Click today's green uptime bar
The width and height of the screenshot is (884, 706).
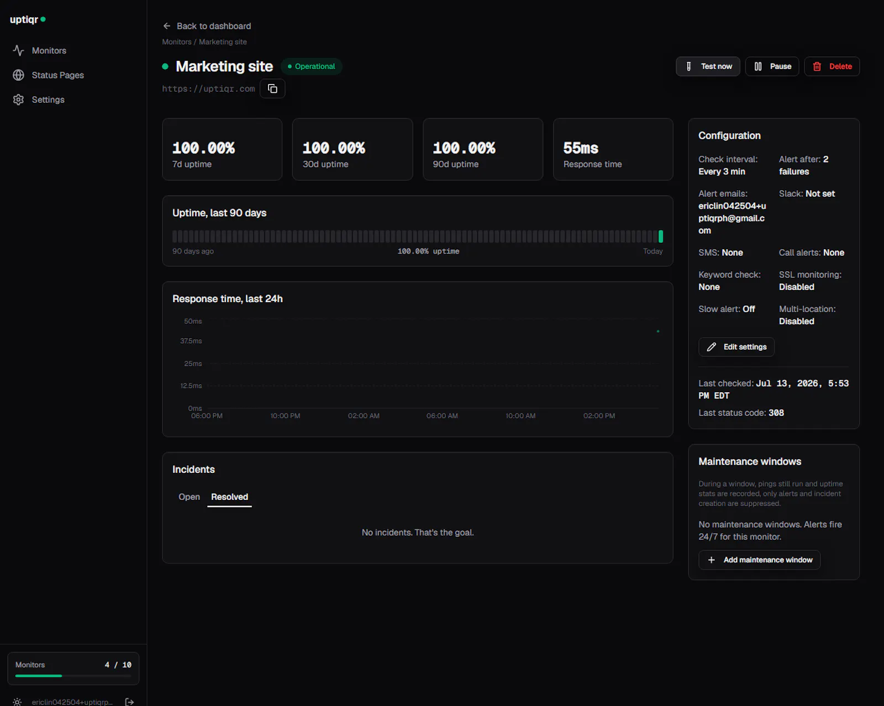661,236
